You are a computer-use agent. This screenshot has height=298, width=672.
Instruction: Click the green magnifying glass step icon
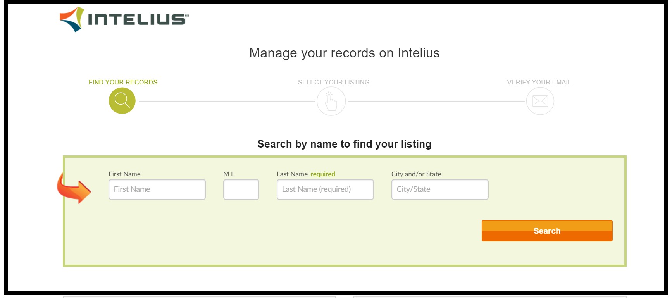122,101
